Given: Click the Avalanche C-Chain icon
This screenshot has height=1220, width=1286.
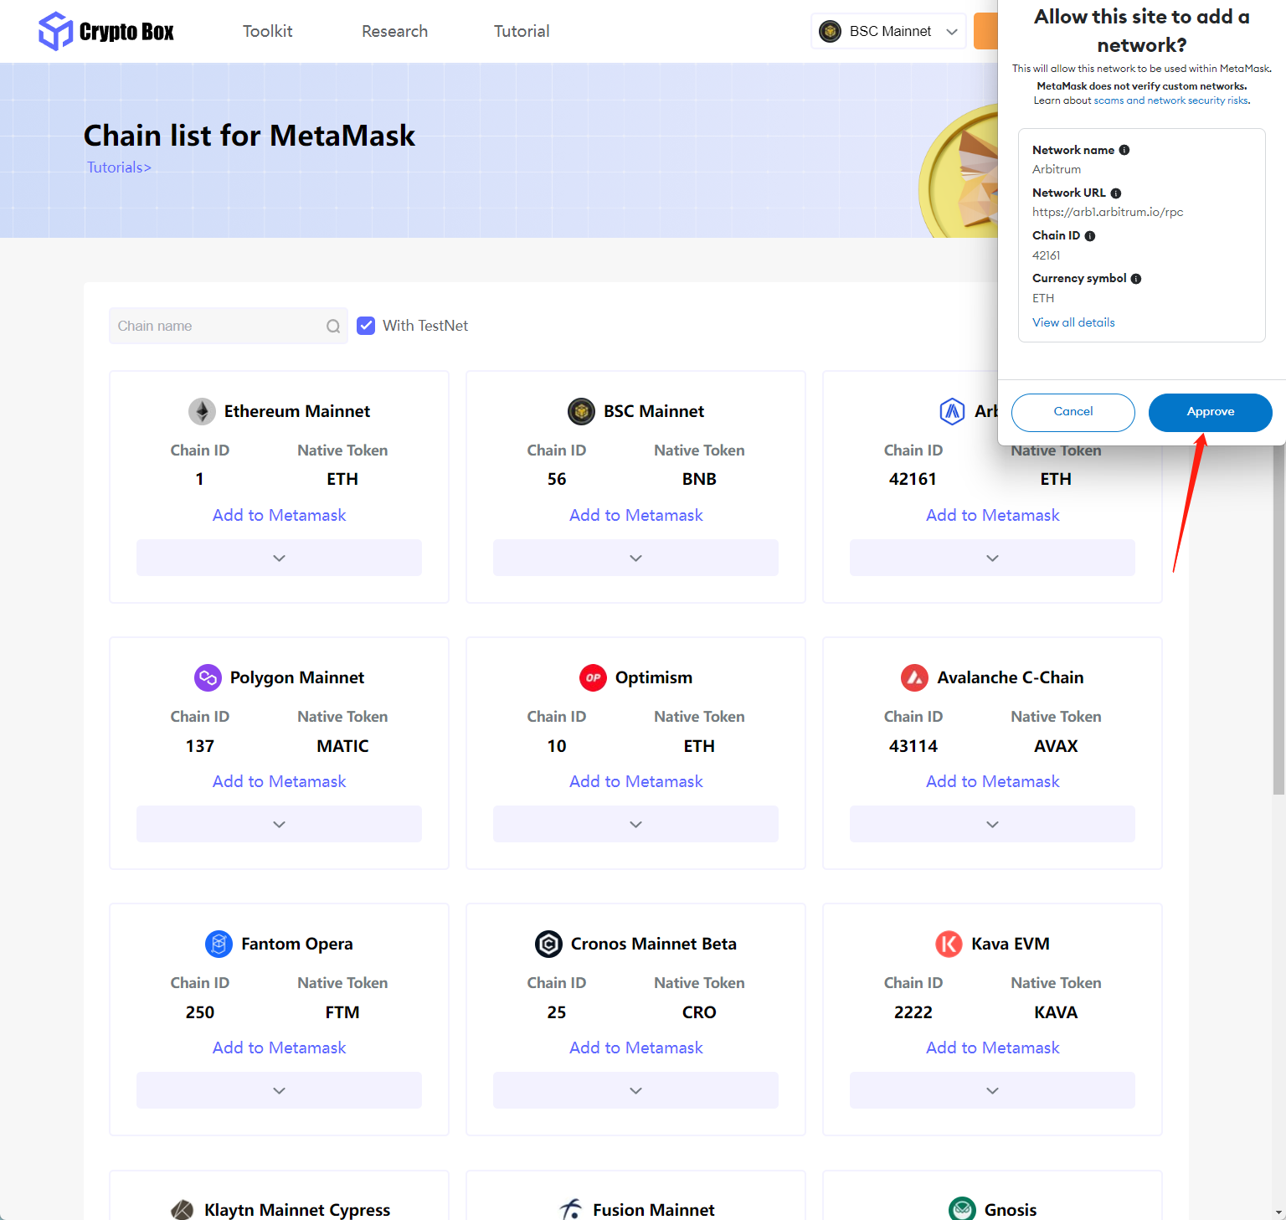Looking at the screenshot, I should click(x=914, y=677).
